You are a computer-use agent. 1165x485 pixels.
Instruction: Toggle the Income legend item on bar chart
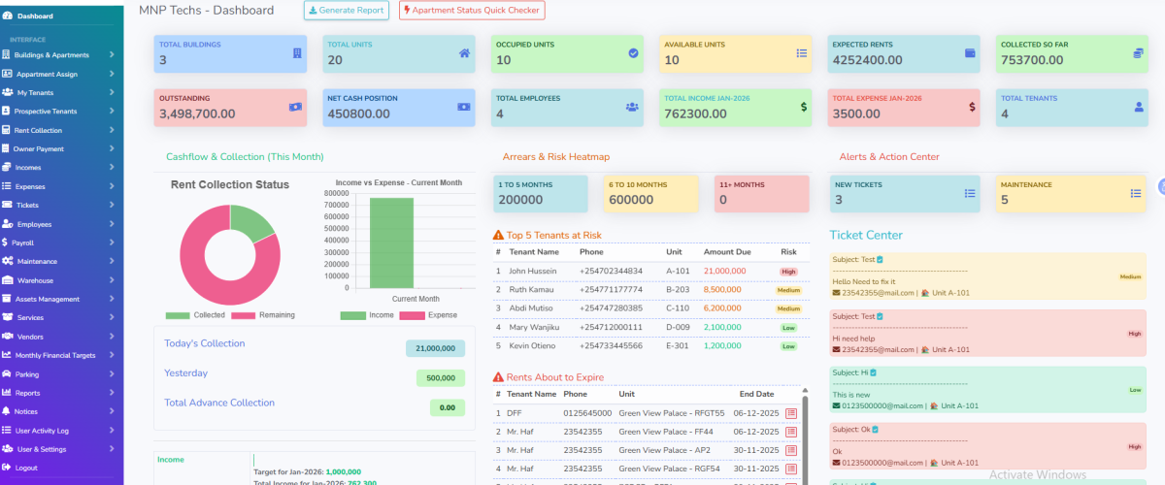click(369, 315)
